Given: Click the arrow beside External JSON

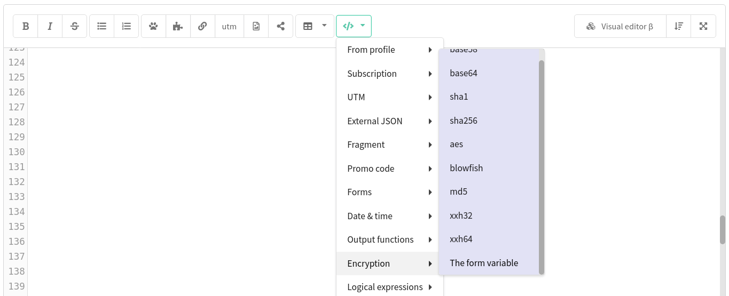Looking at the screenshot, I should pos(430,121).
